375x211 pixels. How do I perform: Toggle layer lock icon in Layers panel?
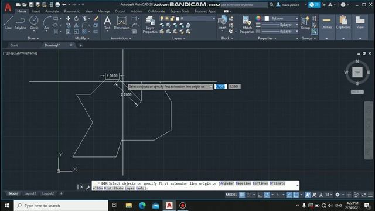pyautogui.click(x=172, y=18)
